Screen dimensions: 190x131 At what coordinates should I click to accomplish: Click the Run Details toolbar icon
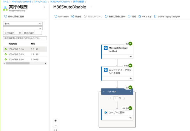[x=56, y=16]
